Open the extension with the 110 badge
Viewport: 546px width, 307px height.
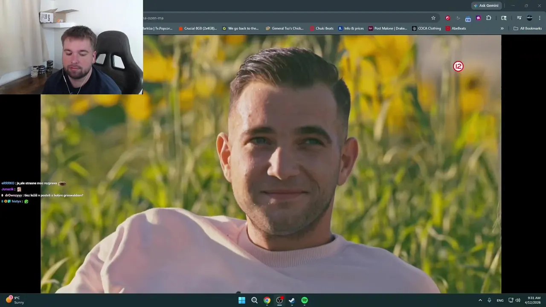pyautogui.click(x=468, y=18)
